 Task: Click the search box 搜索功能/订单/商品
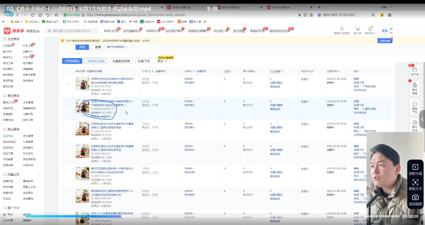pos(72,31)
